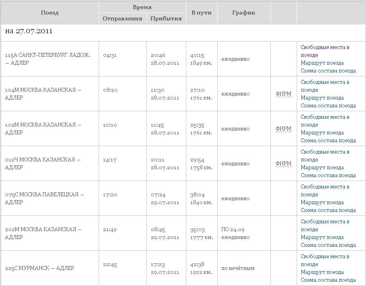Click the ФИРМ label for train 104М
The height and width of the screenshot is (286, 366).
pos(283,94)
